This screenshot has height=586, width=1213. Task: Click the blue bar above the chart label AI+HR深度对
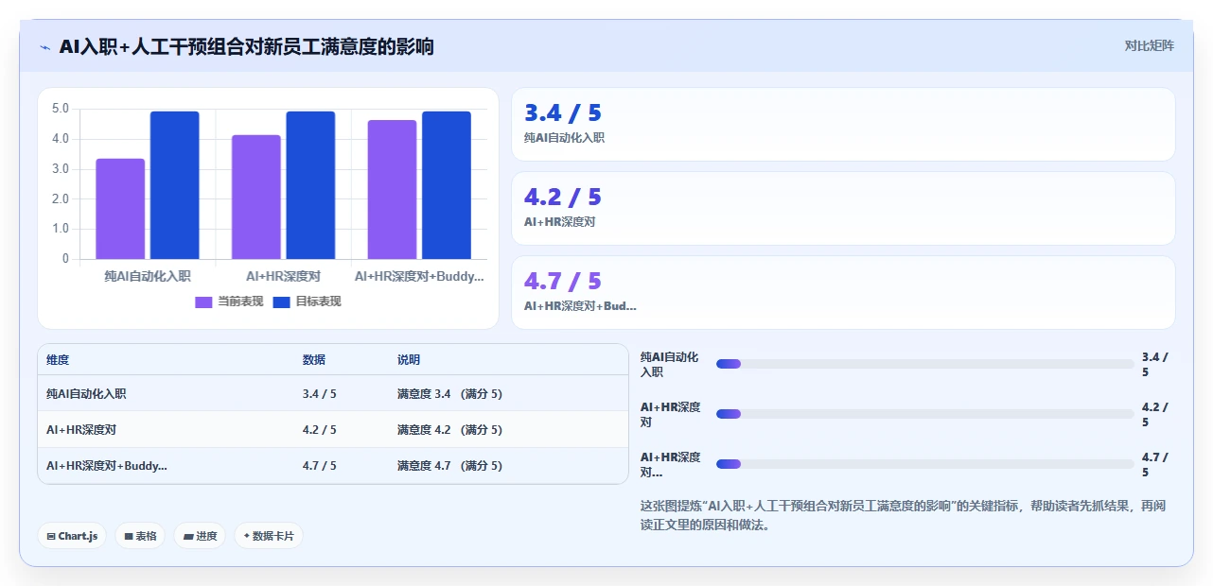310,185
